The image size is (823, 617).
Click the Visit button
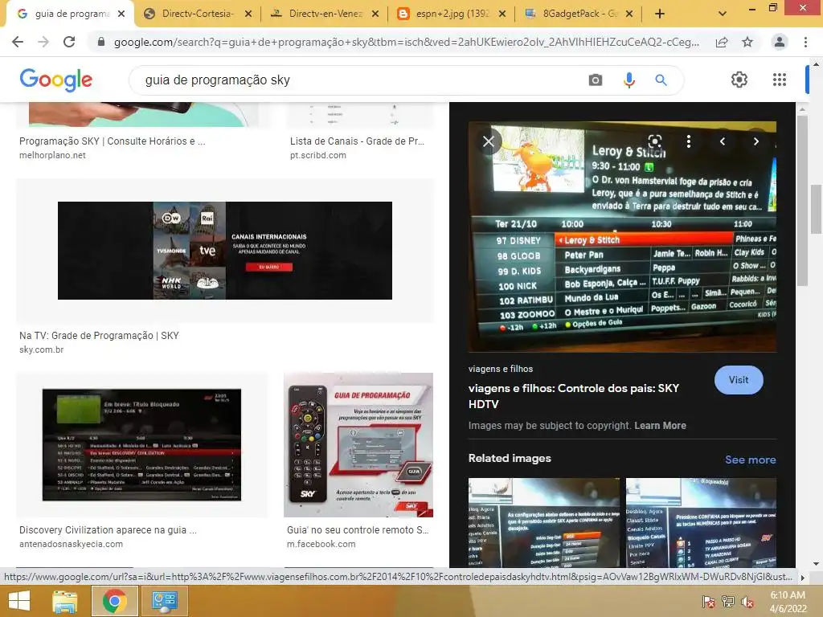pyautogui.click(x=739, y=380)
